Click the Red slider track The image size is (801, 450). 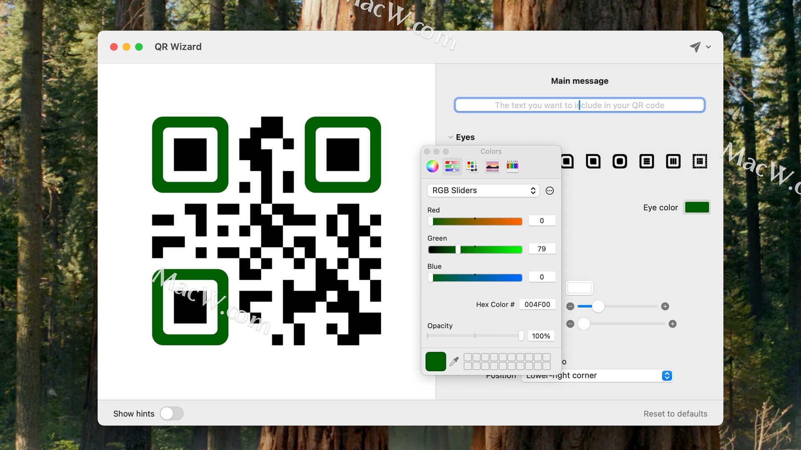475,221
